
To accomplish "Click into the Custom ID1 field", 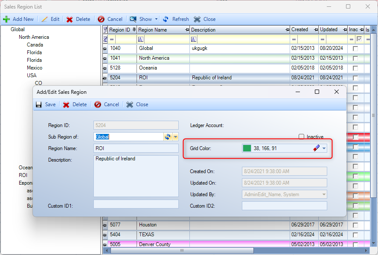I will (136, 204).
